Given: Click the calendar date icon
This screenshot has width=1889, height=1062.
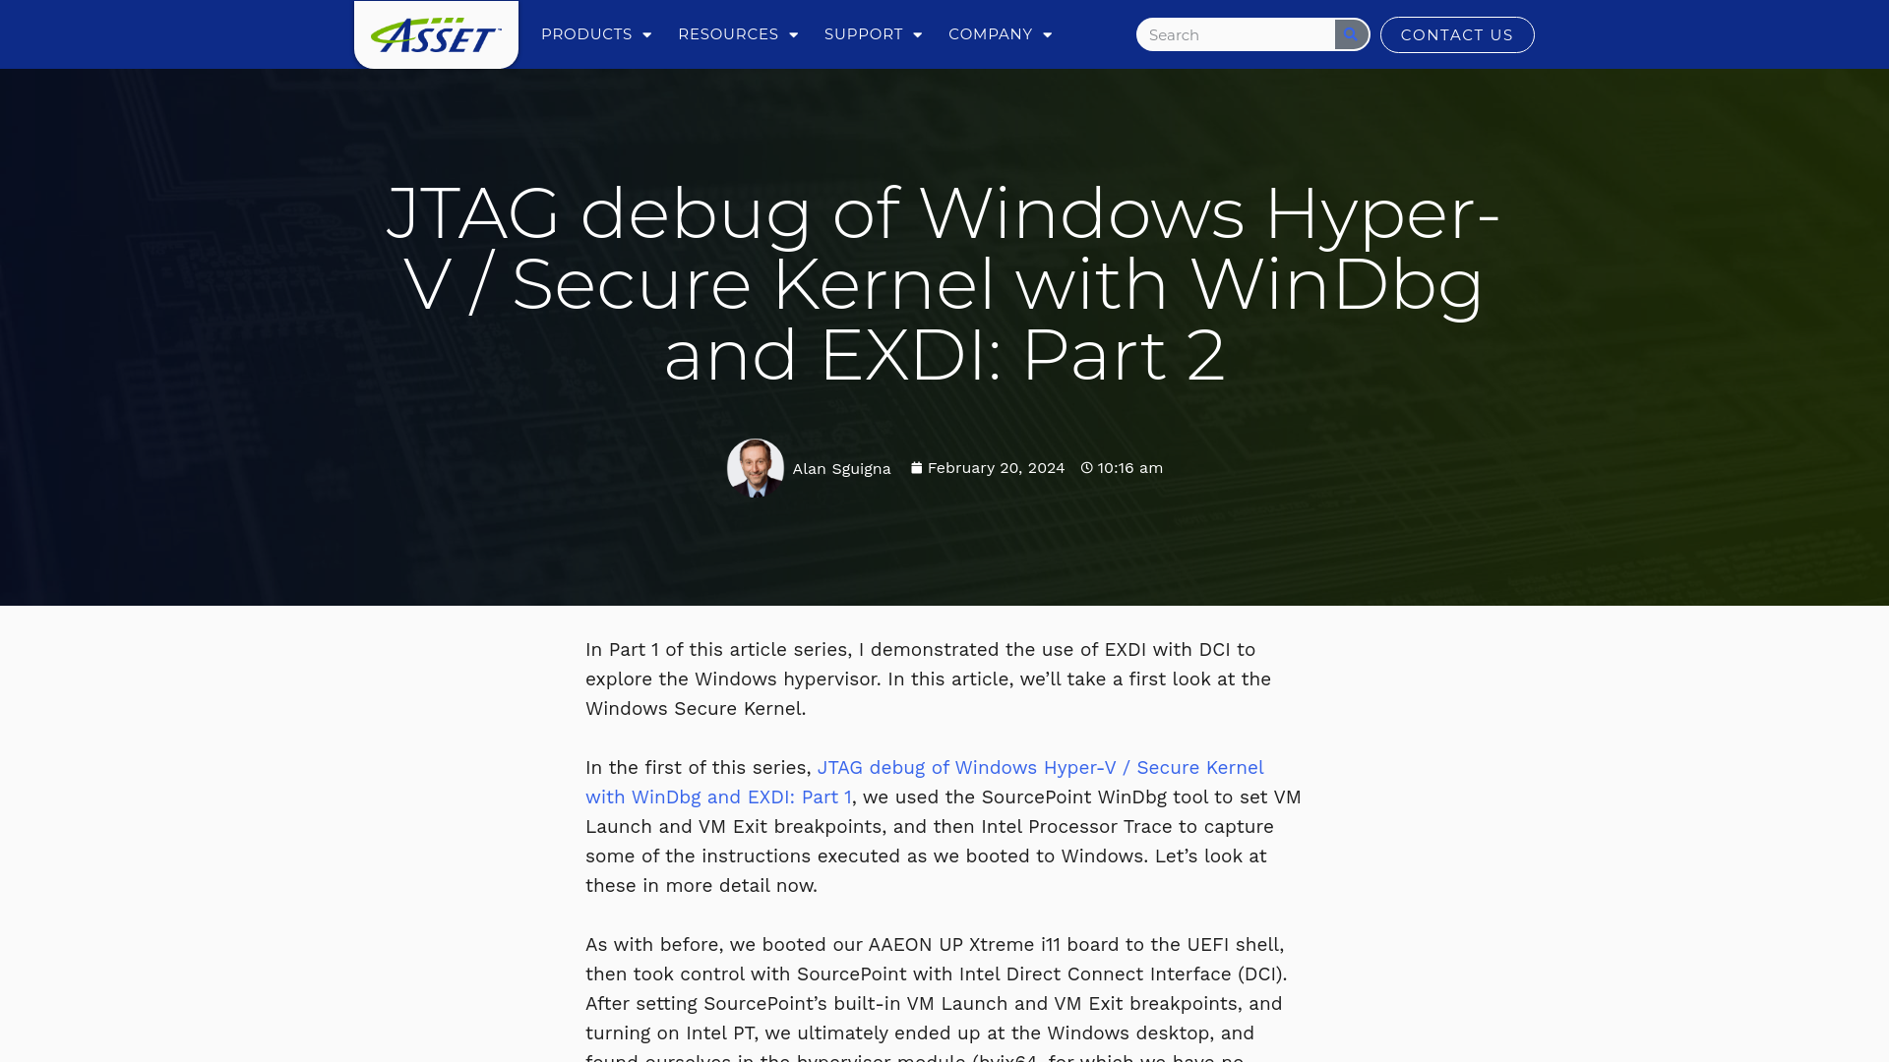Looking at the screenshot, I should (x=916, y=467).
